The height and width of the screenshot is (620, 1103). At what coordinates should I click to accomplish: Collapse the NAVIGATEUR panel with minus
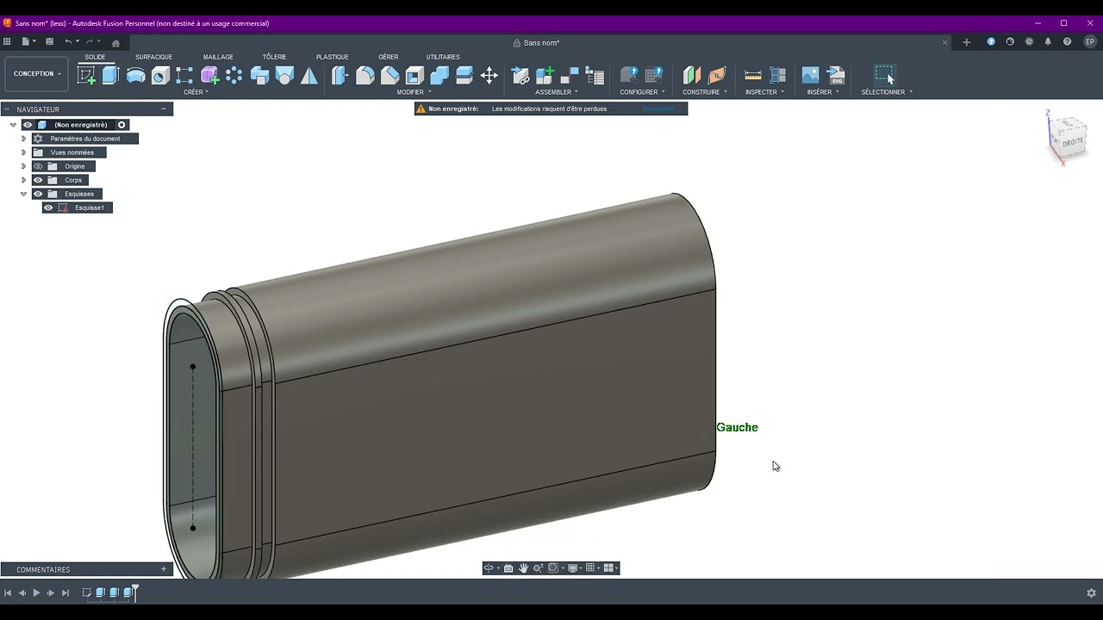coord(164,109)
